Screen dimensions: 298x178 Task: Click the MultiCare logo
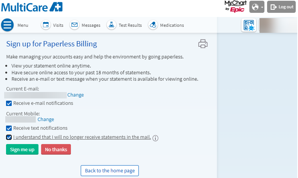tap(32, 7)
